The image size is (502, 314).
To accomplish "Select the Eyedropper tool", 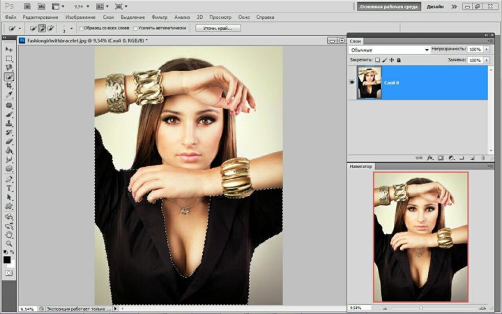I will [9, 95].
